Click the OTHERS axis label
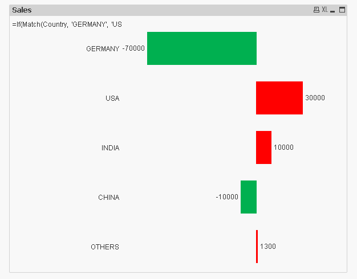Viewport: 357px width, 279px height. 105,247
